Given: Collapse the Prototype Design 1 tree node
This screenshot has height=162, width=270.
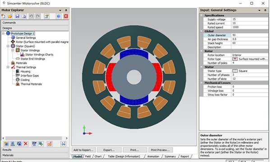Looking at the screenshot, I should (x=3, y=33).
